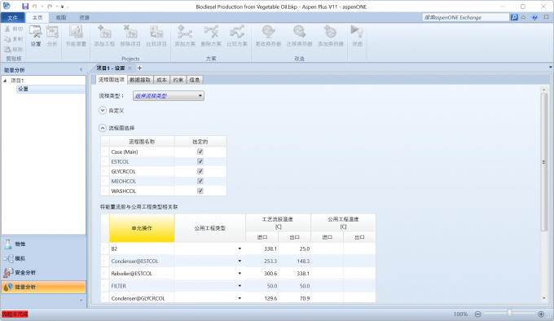The width and height of the screenshot is (554, 321).
Task: Select the Condenser@ESTCOL unit operation cell
Action: 142,262
